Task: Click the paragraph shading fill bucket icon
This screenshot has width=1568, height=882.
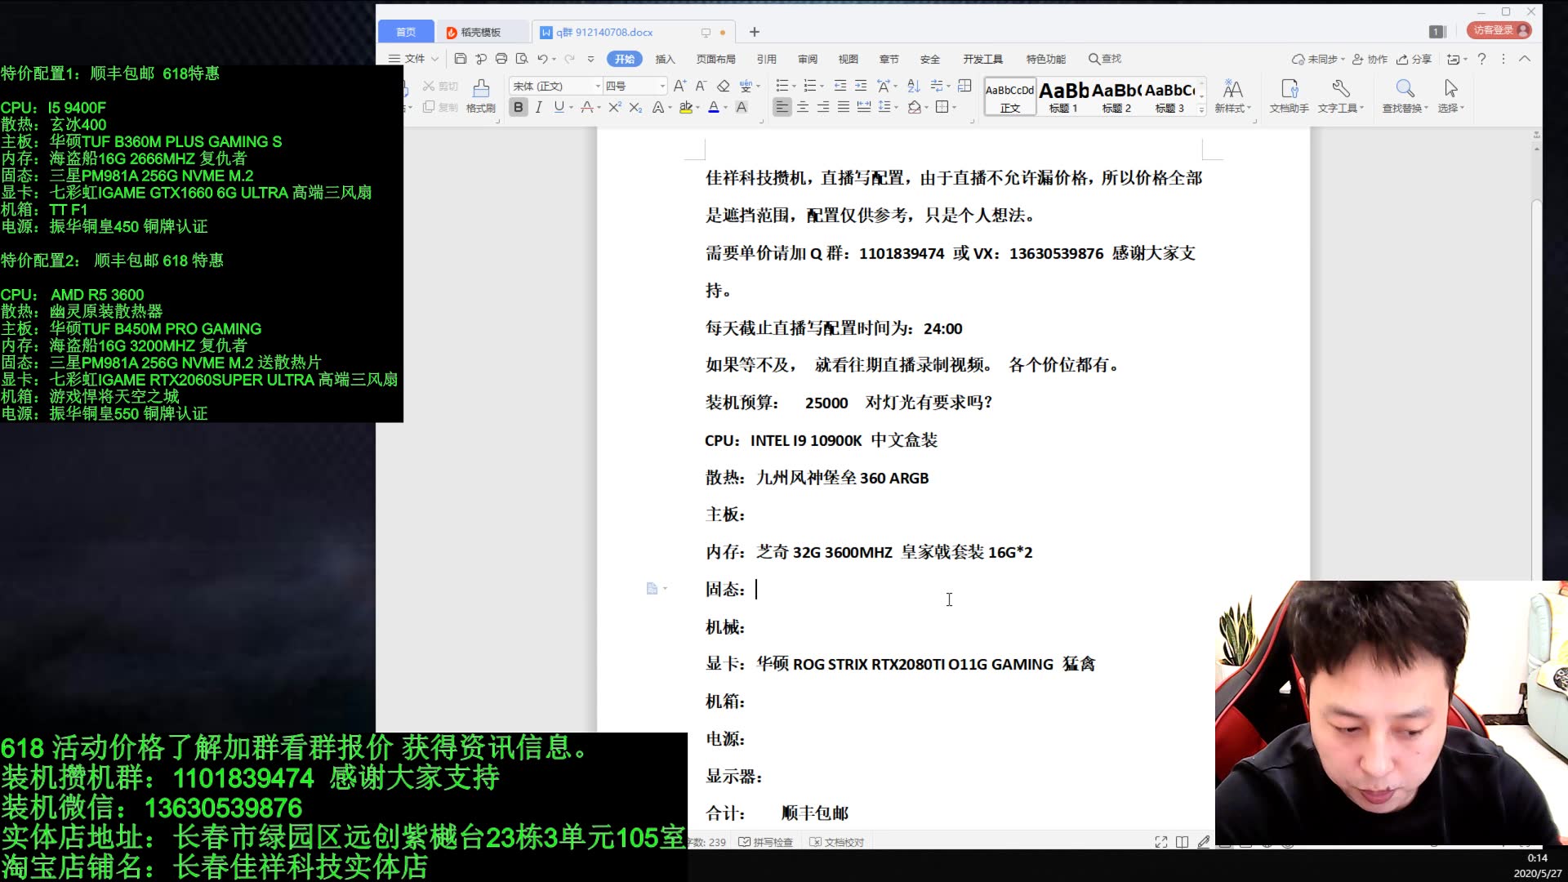Action: [915, 107]
